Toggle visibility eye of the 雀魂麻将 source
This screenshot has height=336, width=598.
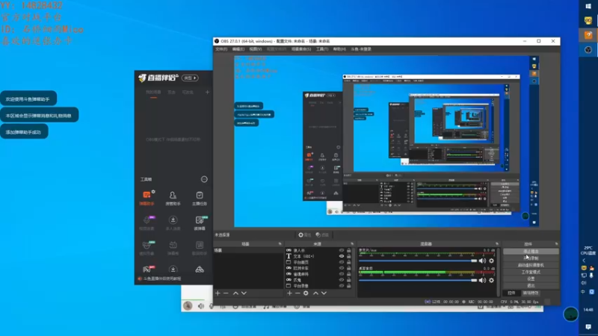pos(342,274)
